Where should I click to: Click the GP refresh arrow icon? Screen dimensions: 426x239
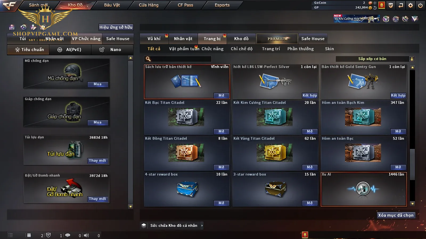(375, 8)
